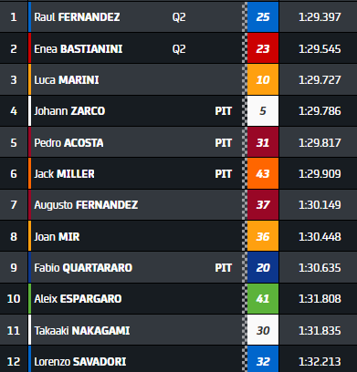Select navy number 20 badge
Screen dimensions: 357x372
click(263, 268)
